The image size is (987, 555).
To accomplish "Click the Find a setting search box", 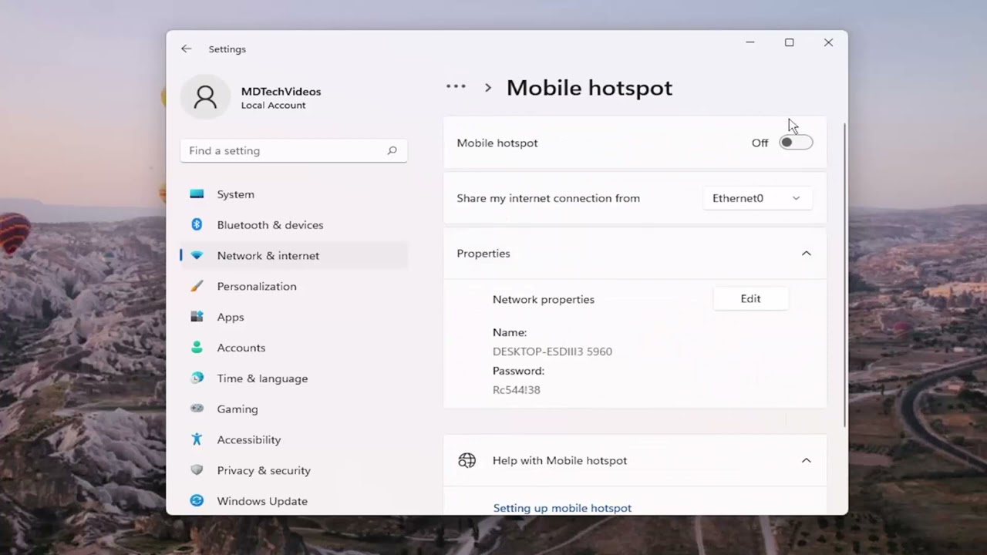I will (294, 150).
